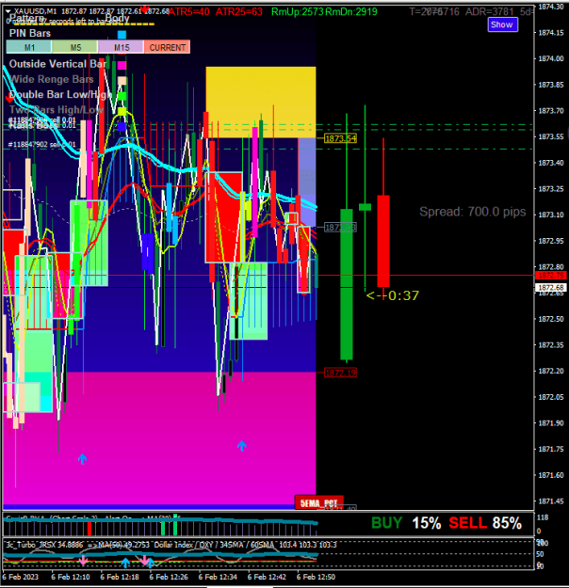Screen dimensions: 569x588
Task: Select the M15 timeframe button
Action: click(x=121, y=47)
